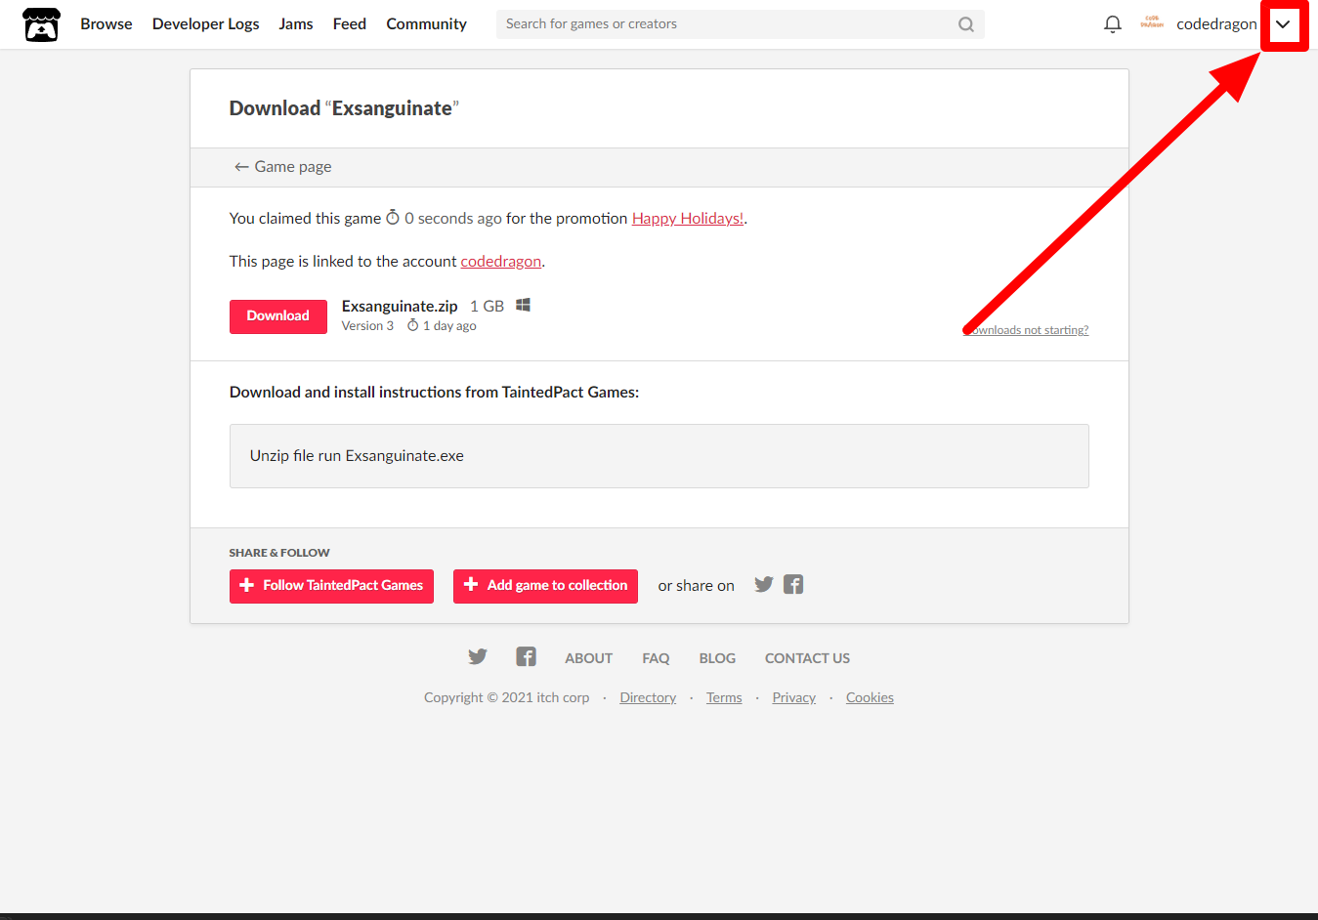Open the Jams page
Screen dimensions: 1318x920
click(x=296, y=24)
